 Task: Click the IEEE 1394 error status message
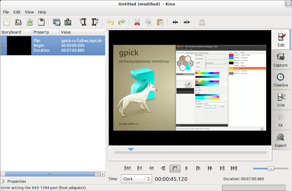[x=44, y=188]
